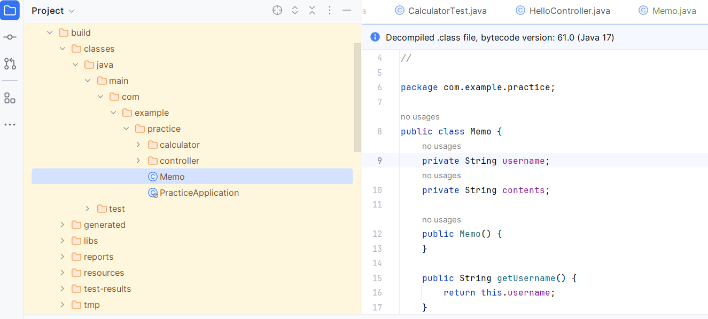Expand the controller folder chevron

(x=138, y=161)
